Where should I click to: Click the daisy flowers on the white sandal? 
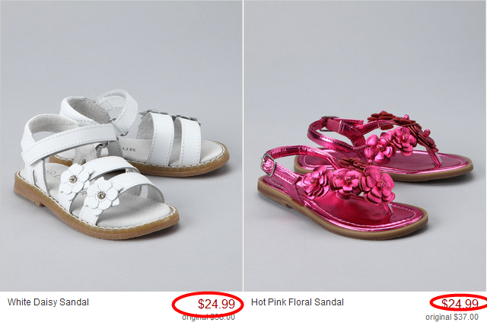click(90, 190)
